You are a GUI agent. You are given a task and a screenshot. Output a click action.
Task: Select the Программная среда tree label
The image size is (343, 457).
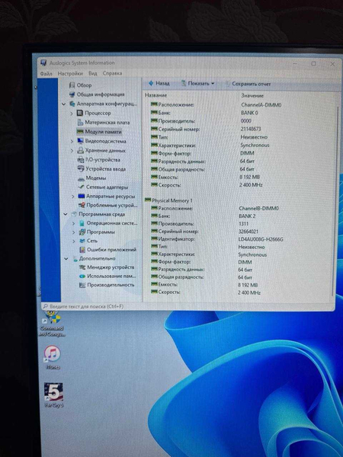[x=102, y=214]
